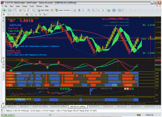The height and width of the screenshot is (117, 162).
Task: Open the Strategy Tester icon
Action: tap(33, 10)
